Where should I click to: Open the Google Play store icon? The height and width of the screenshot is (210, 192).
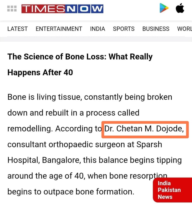[x=164, y=8]
